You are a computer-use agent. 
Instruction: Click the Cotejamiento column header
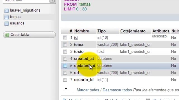tap(133, 31)
